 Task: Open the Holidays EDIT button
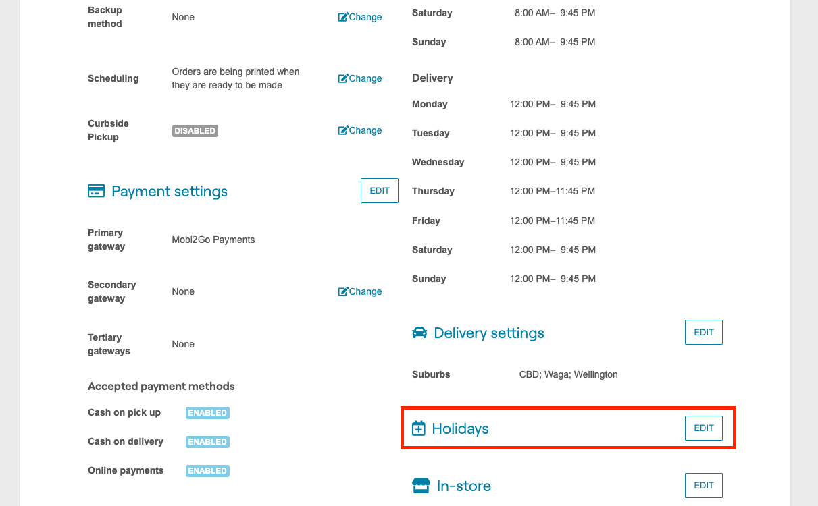pyautogui.click(x=703, y=428)
